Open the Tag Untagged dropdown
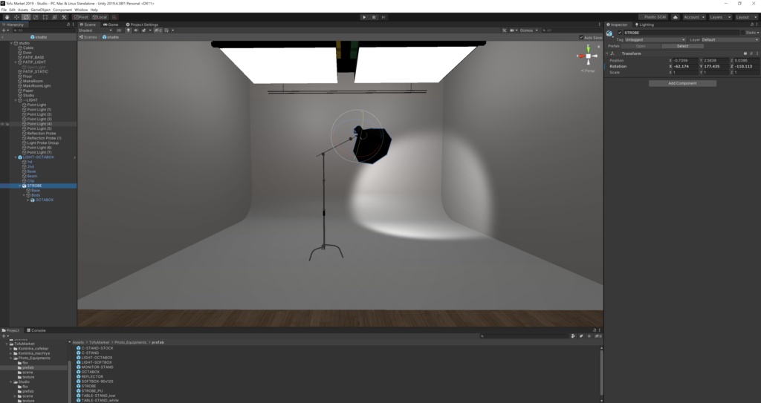This screenshot has height=403, width=761. pos(655,40)
